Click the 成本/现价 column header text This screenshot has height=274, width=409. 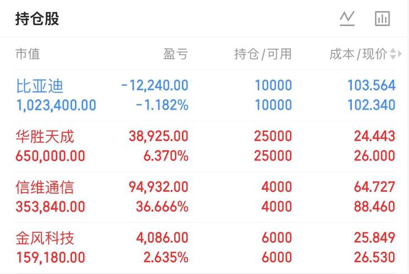point(358,54)
